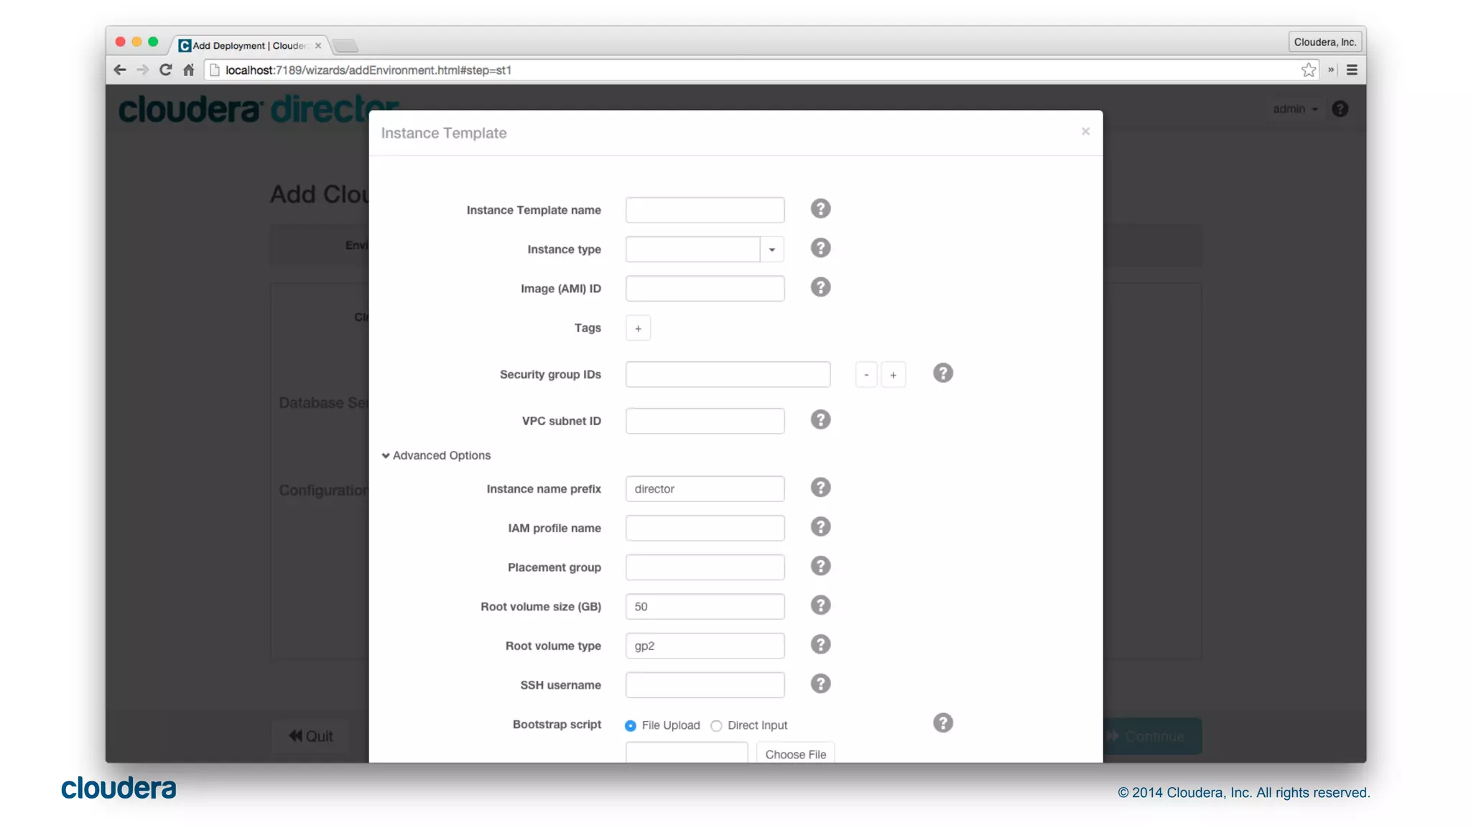Click help icon next to VPC subnet ID

coord(820,420)
